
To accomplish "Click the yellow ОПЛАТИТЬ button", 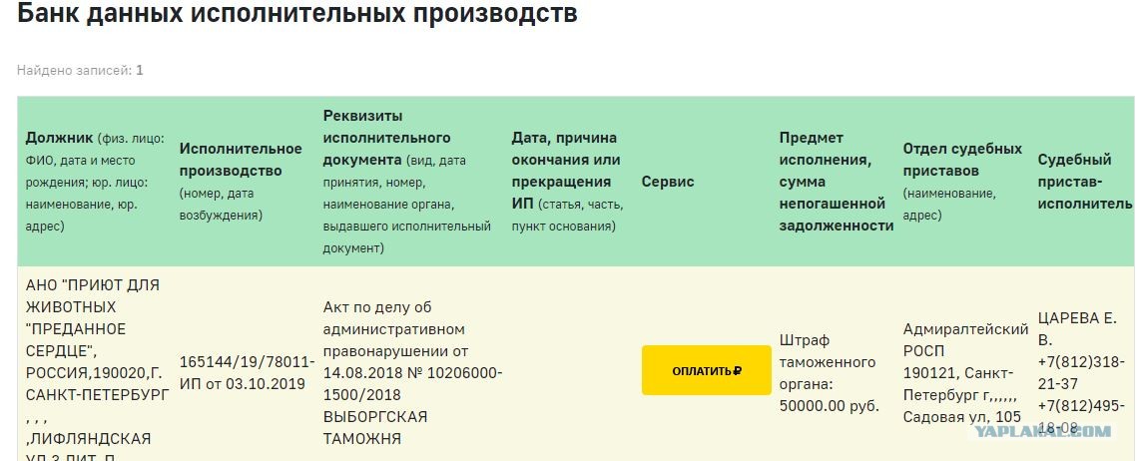I will [x=707, y=370].
